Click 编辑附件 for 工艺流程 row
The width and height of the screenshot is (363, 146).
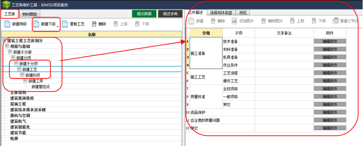coord(330,73)
